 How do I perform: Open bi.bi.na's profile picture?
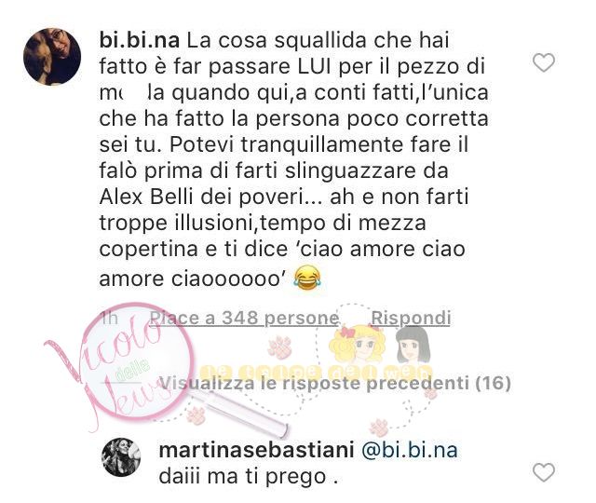[52, 57]
